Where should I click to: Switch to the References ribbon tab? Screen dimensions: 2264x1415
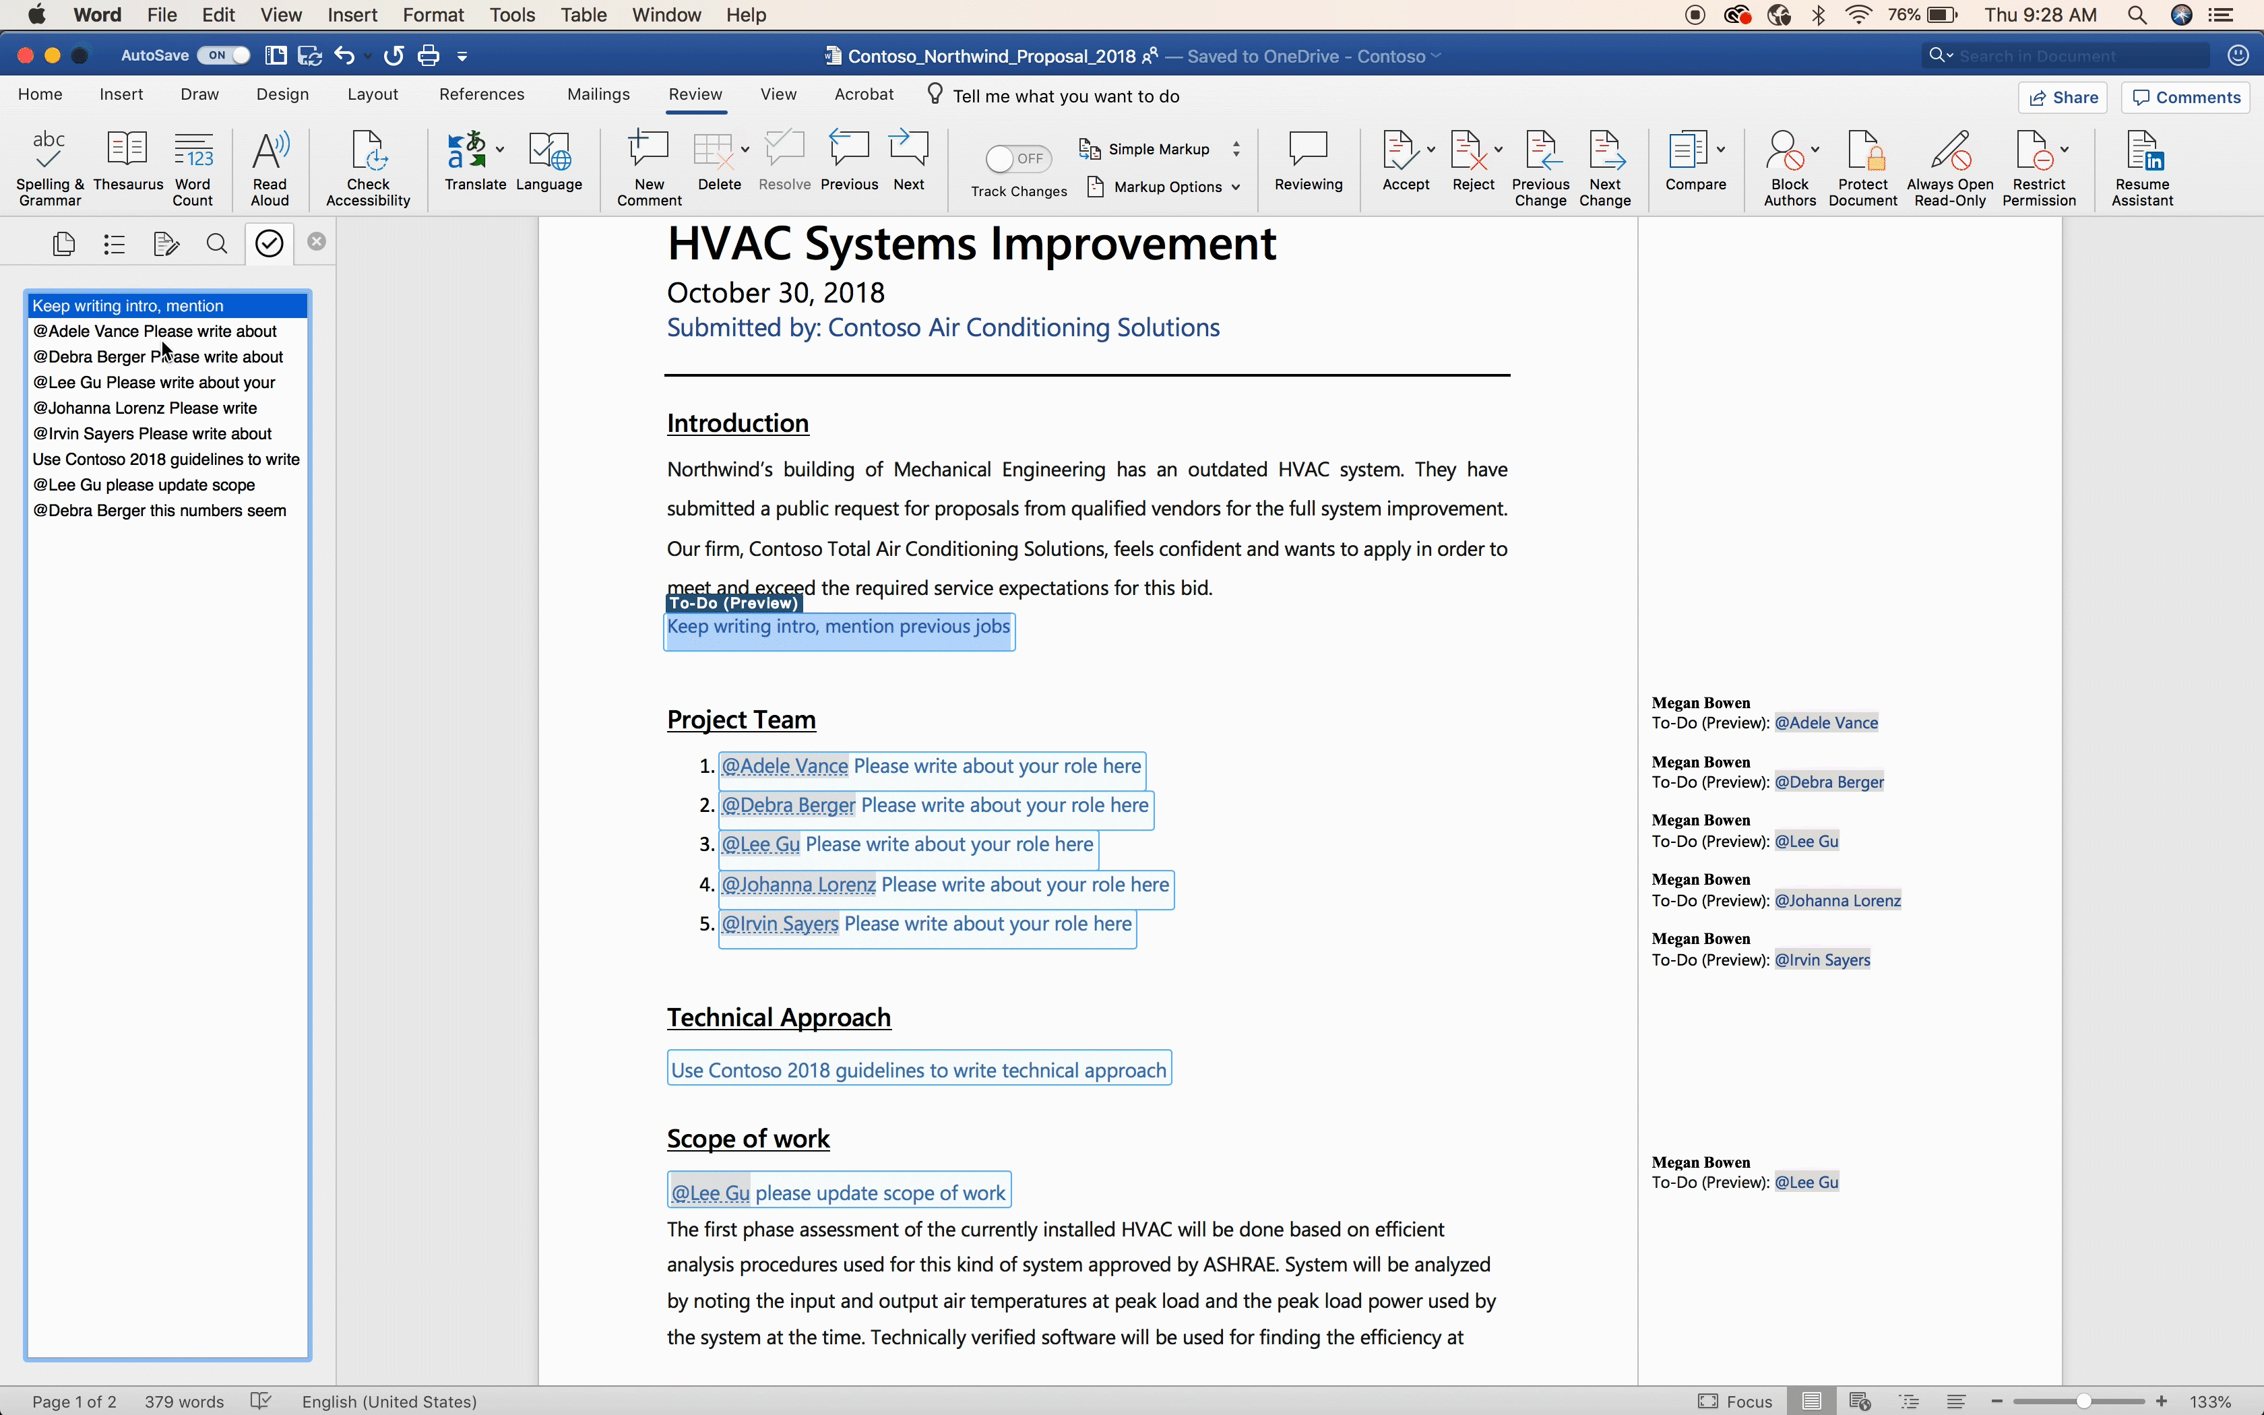482,94
